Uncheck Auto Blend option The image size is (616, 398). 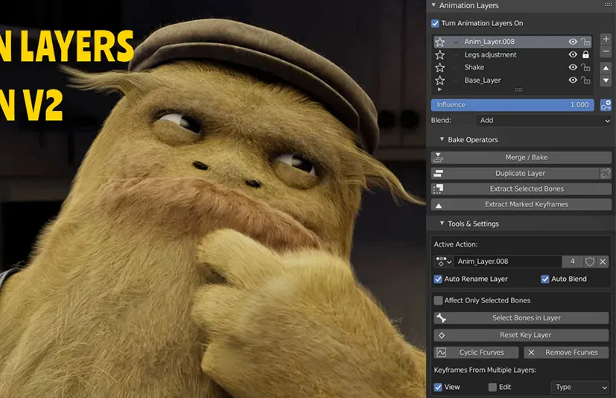click(x=545, y=279)
